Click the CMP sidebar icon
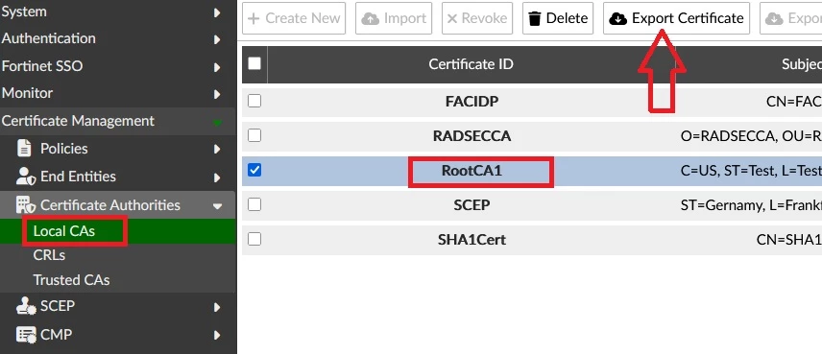The image size is (822, 354). [x=26, y=334]
